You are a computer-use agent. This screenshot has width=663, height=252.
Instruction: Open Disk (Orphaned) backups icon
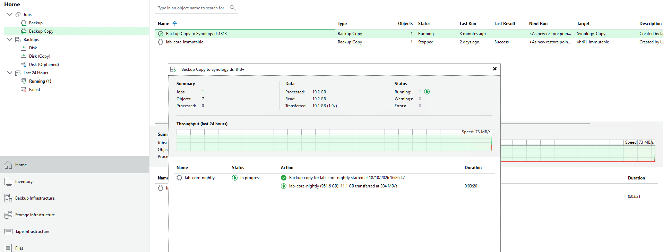coord(24,65)
